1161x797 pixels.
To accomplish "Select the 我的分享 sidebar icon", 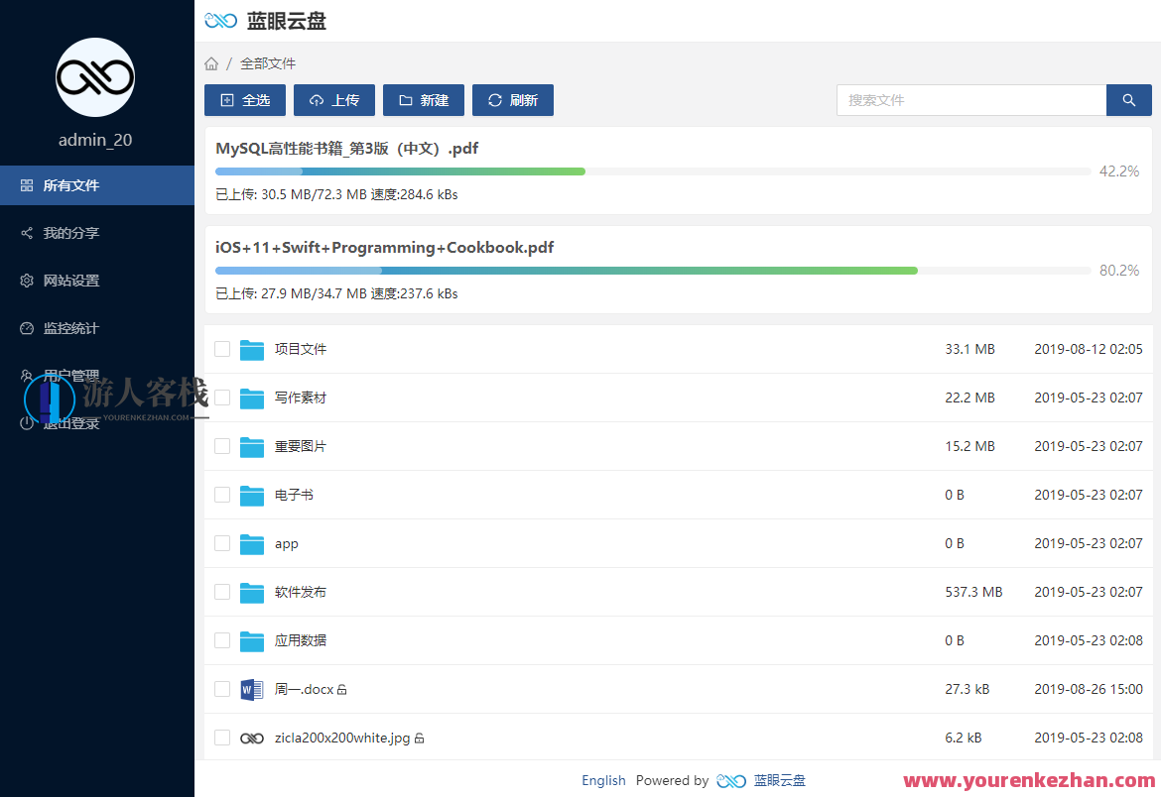I will click(26, 233).
